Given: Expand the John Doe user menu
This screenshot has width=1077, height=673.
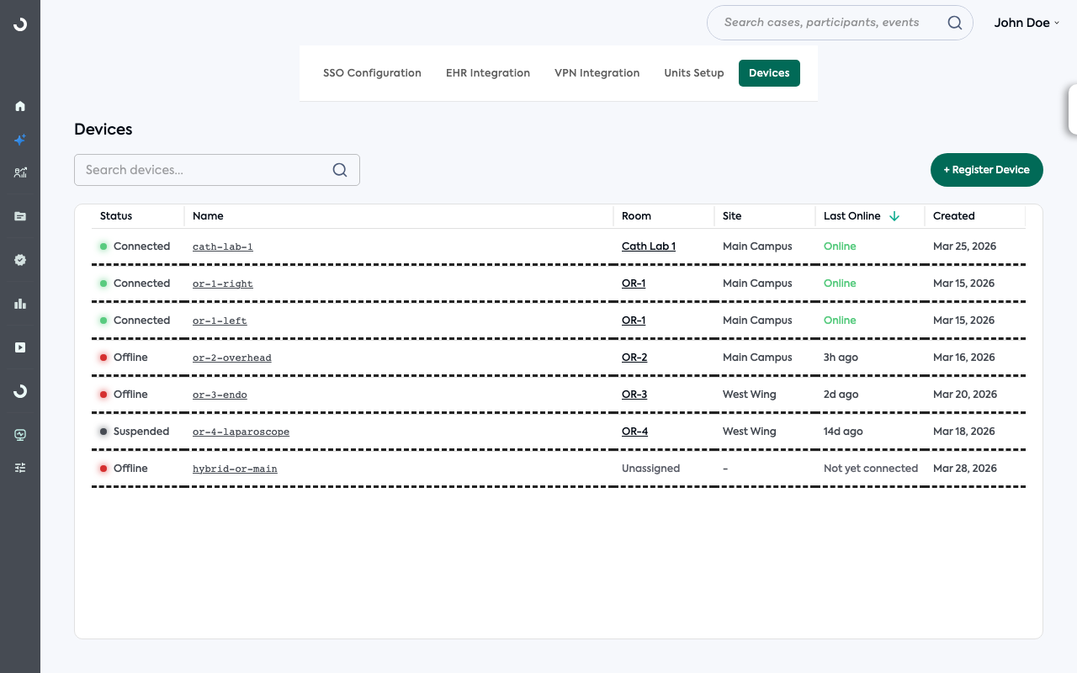Looking at the screenshot, I should point(1027,23).
